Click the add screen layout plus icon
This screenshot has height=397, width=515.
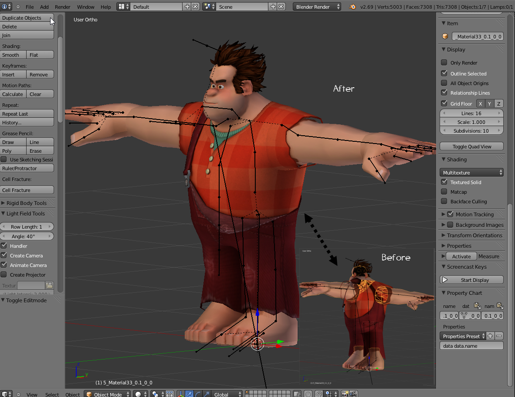(187, 7)
